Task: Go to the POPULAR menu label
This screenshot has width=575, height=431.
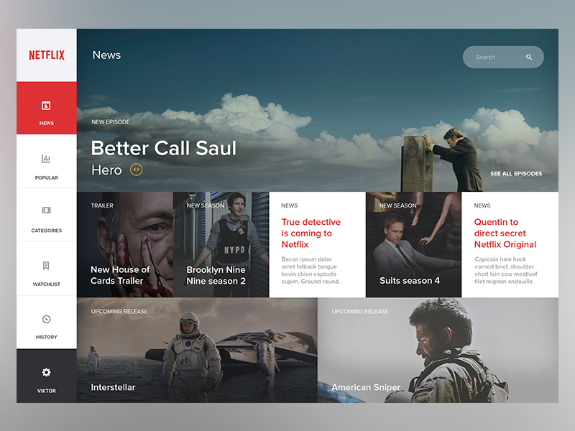Action: click(x=47, y=177)
